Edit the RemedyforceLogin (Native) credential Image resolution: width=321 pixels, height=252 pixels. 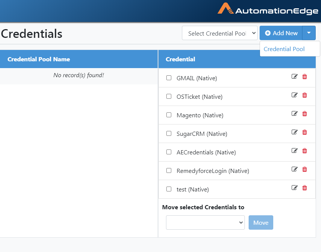point(294,169)
